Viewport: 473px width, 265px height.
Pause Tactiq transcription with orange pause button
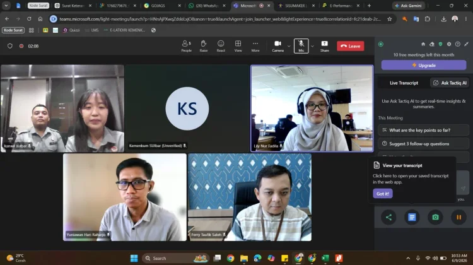click(458, 217)
